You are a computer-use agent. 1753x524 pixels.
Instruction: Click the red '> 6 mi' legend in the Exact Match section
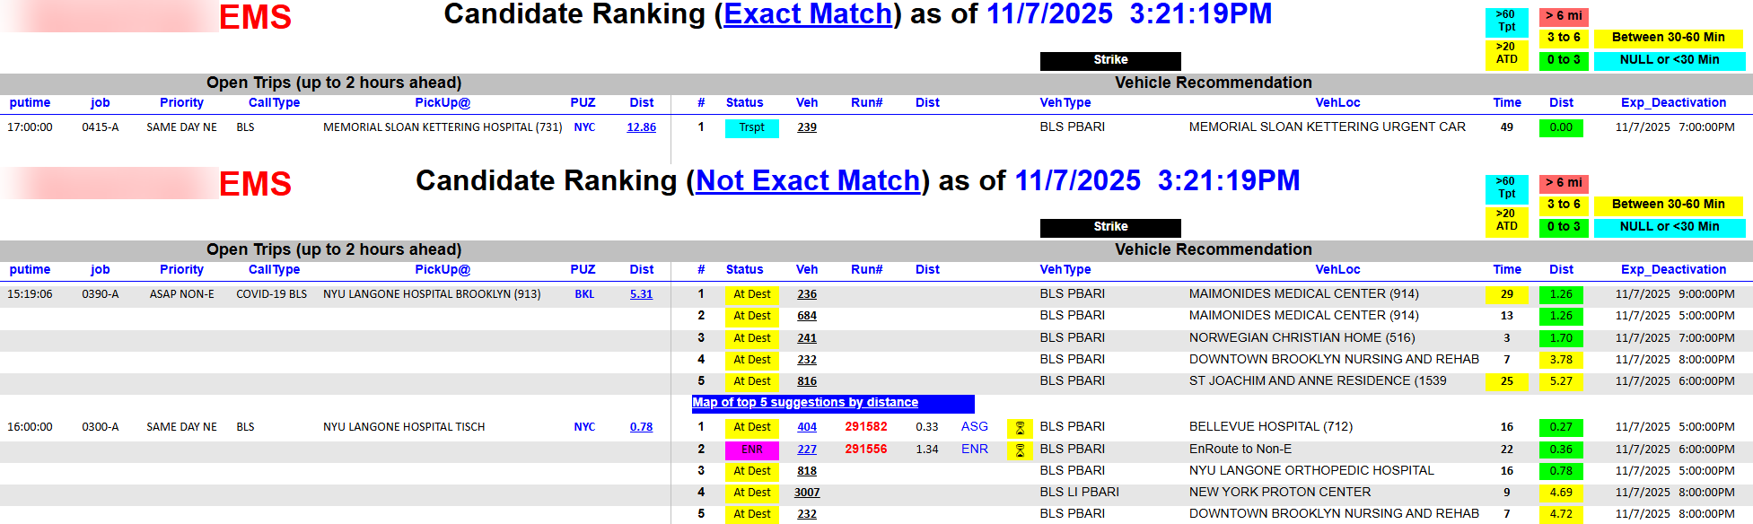click(x=1564, y=16)
